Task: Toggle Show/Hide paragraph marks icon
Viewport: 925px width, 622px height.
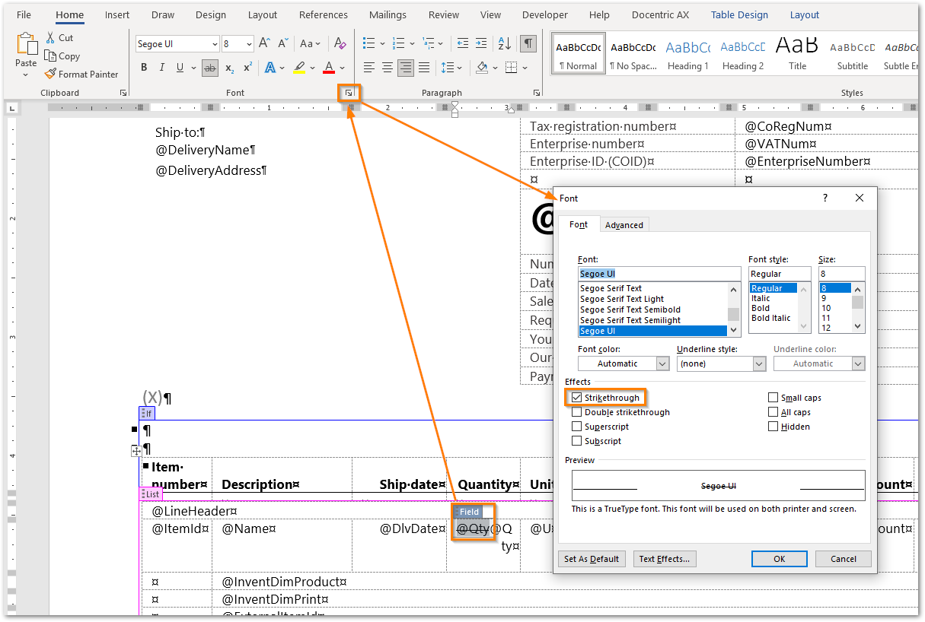Action: 528,44
